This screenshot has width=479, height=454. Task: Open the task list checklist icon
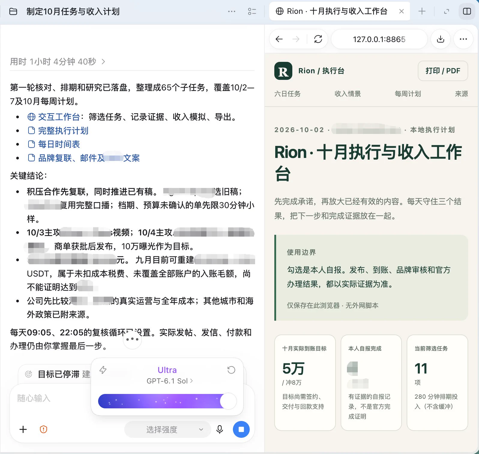[252, 11]
